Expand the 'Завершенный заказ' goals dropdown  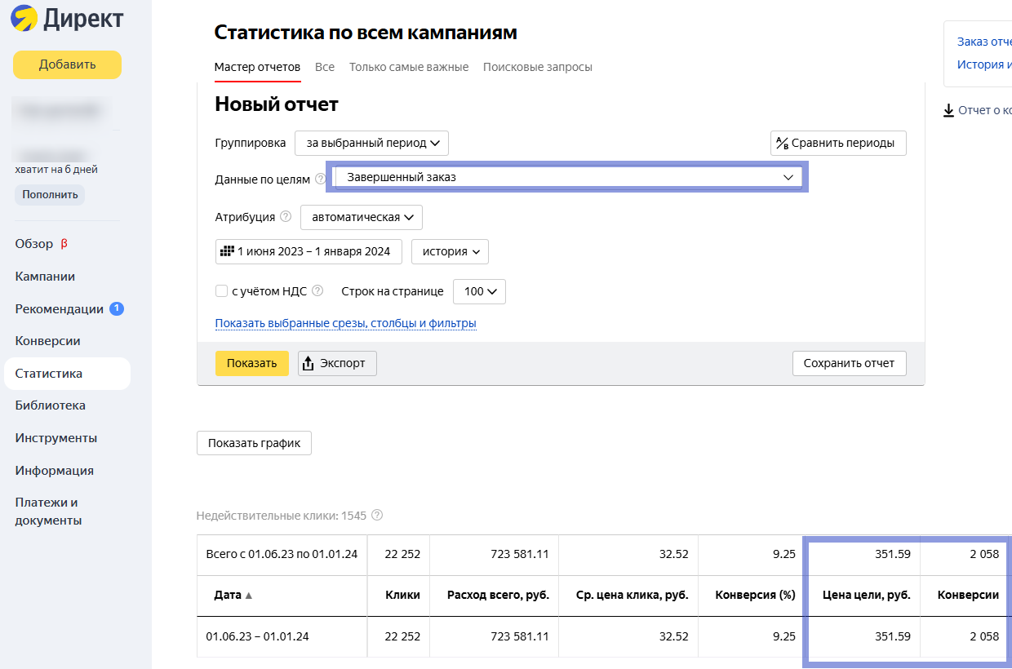click(x=787, y=177)
